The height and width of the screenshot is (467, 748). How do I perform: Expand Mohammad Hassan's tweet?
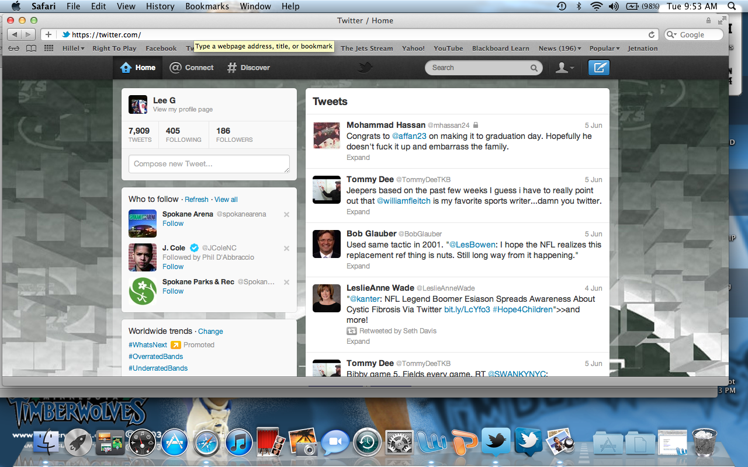pos(358,158)
